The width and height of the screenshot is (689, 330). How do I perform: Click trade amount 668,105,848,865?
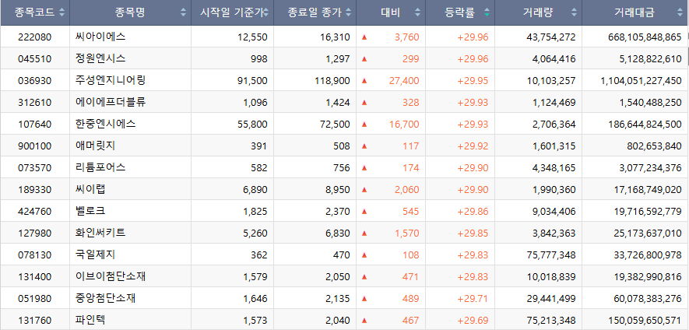click(x=645, y=37)
